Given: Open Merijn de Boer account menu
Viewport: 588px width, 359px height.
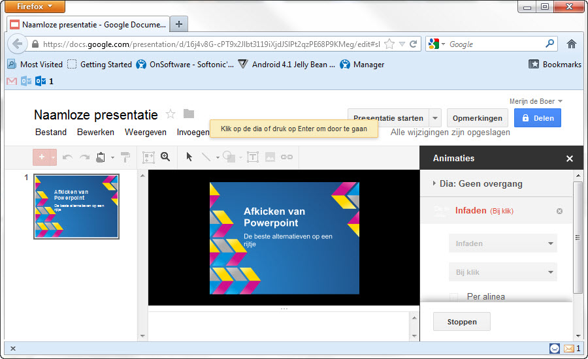Looking at the screenshot, I should click(x=536, y=101).
